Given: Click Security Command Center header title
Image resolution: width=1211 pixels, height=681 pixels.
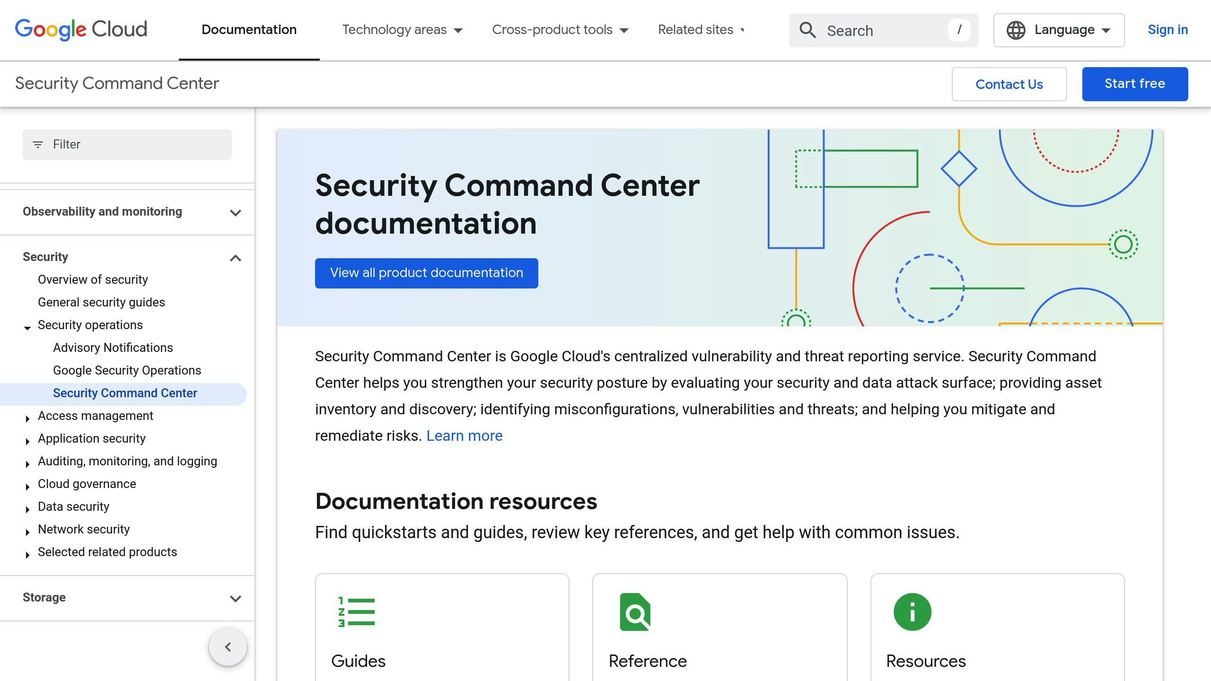Looking at the screenshot, I should (x=117, y=83).
